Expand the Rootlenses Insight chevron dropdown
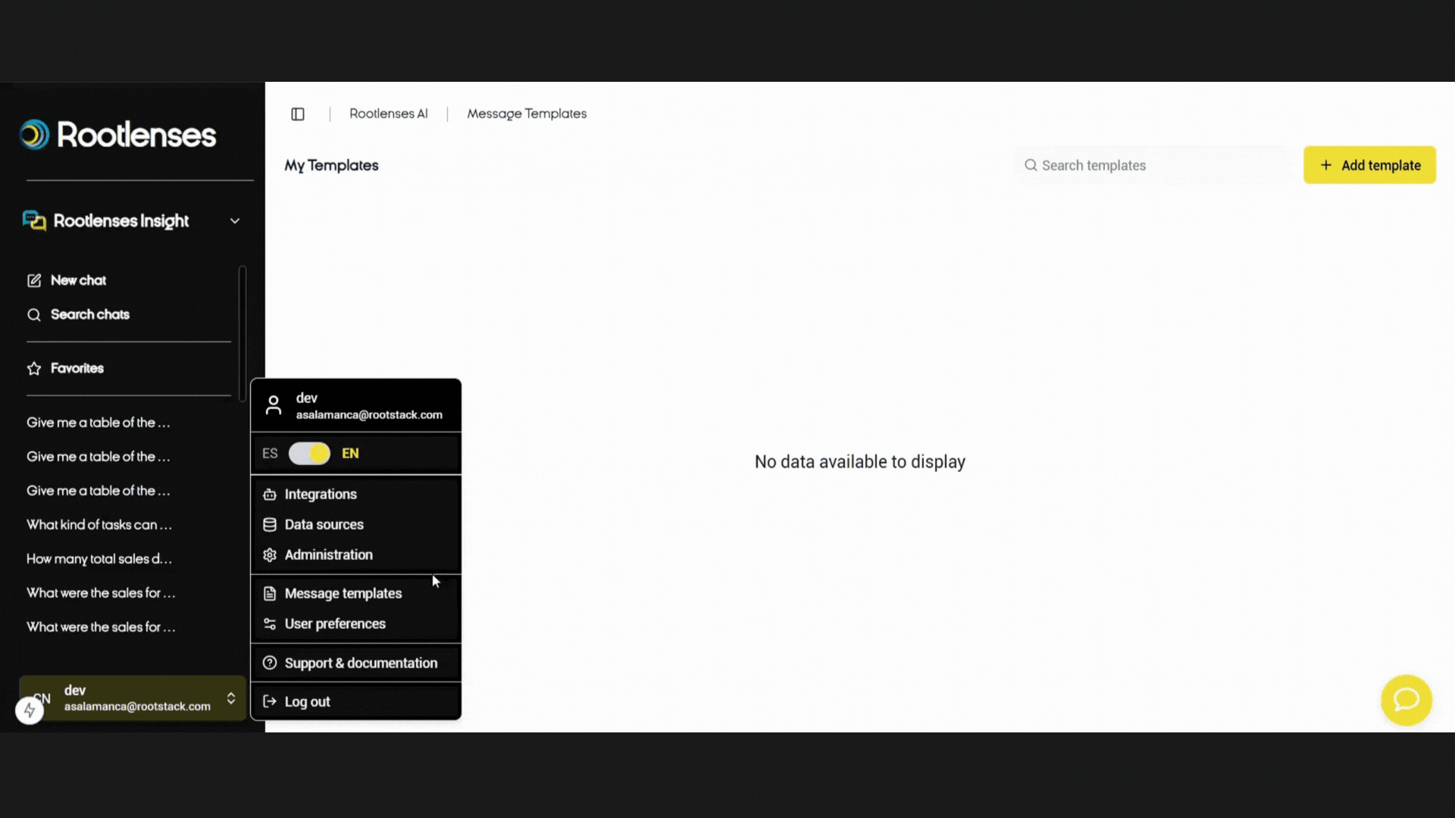 point(235,221)
